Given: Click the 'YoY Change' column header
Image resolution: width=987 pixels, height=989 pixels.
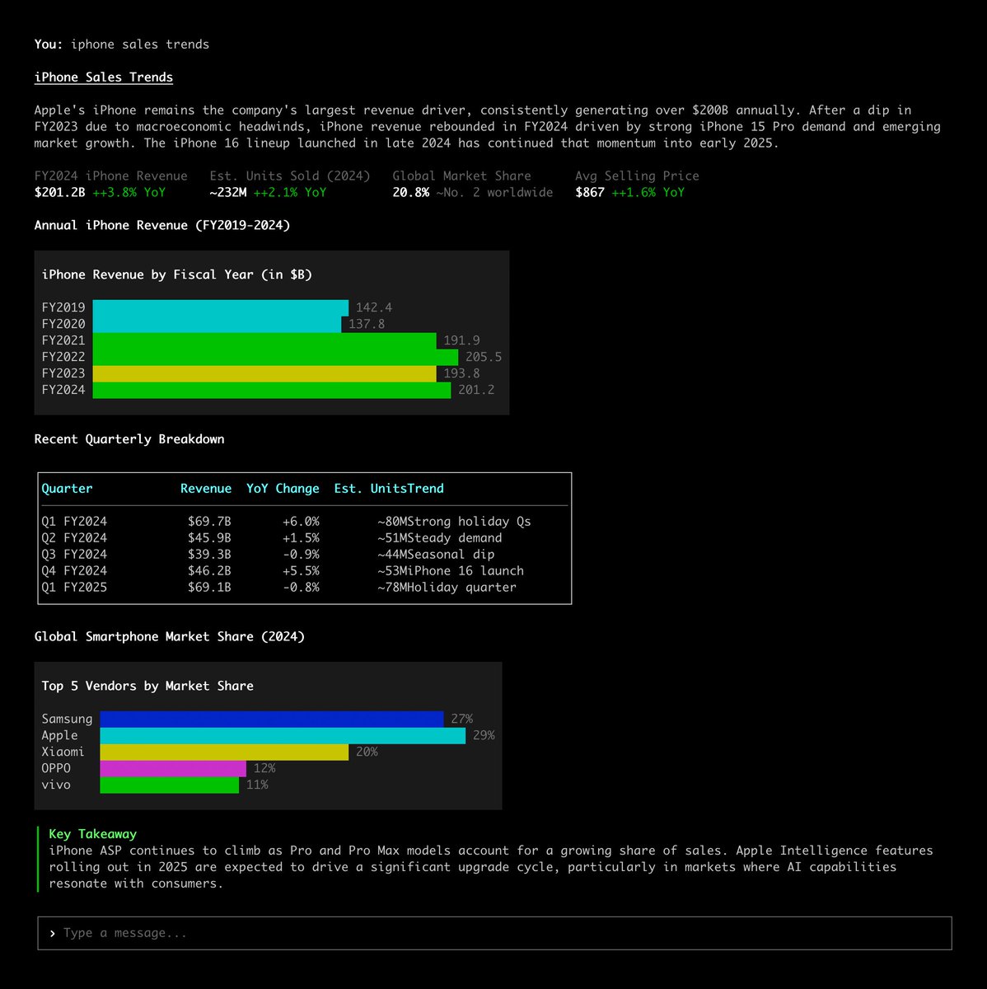Looking at the screenshot, I should click(283, 488).
